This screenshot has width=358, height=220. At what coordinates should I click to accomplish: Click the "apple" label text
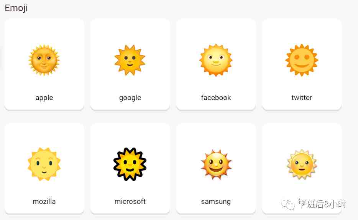coord(44,98)
